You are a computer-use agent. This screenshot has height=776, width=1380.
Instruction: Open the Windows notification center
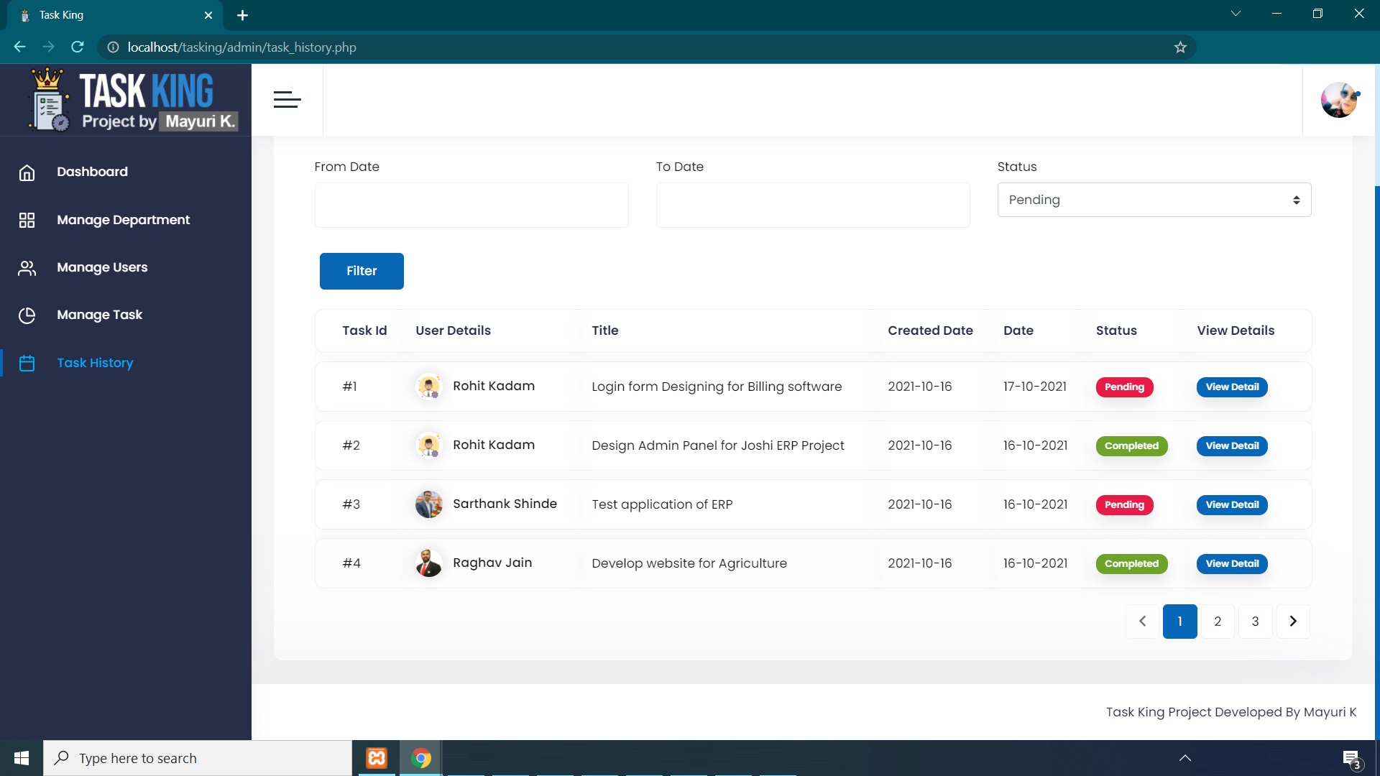point(1351,759)
